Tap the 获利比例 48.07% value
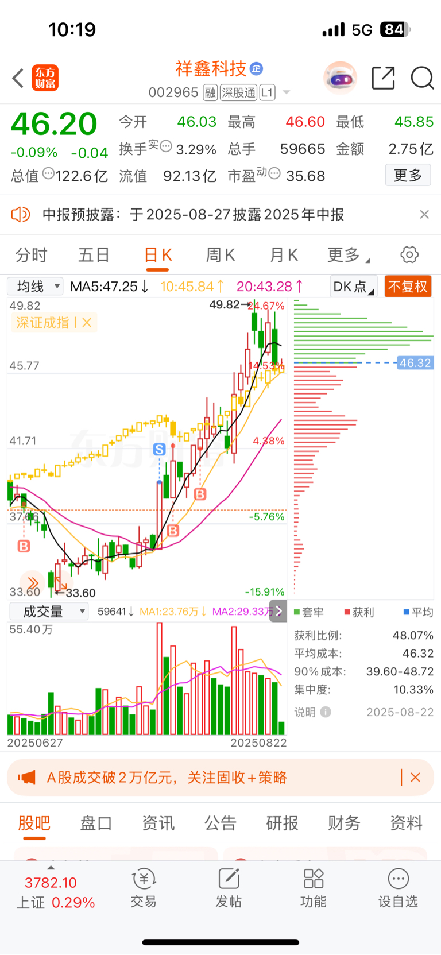The width and height of the screenshot is (441, 955). 413,635
